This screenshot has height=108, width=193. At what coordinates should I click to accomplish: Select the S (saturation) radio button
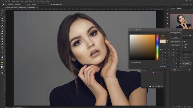[160, 52]
